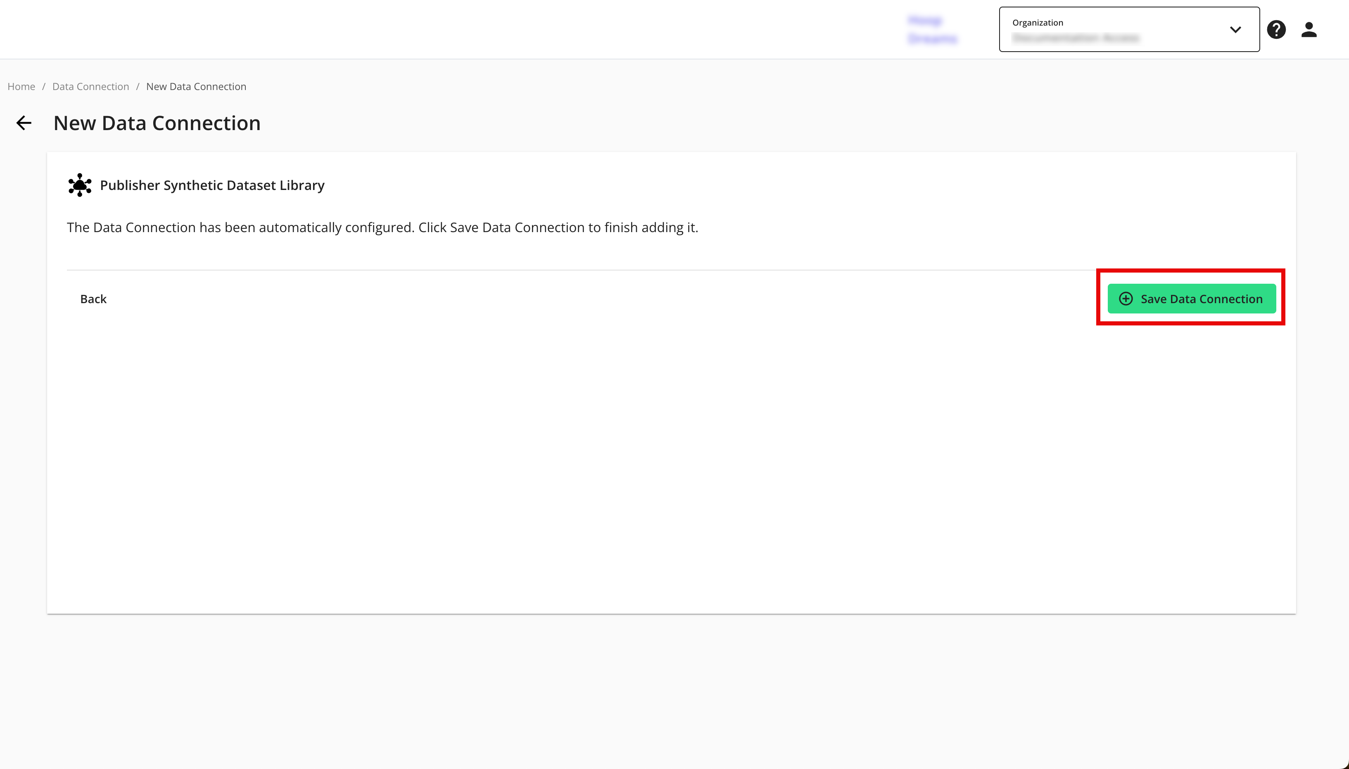Expand the Organization chevron arrow

click(1235, 30)
